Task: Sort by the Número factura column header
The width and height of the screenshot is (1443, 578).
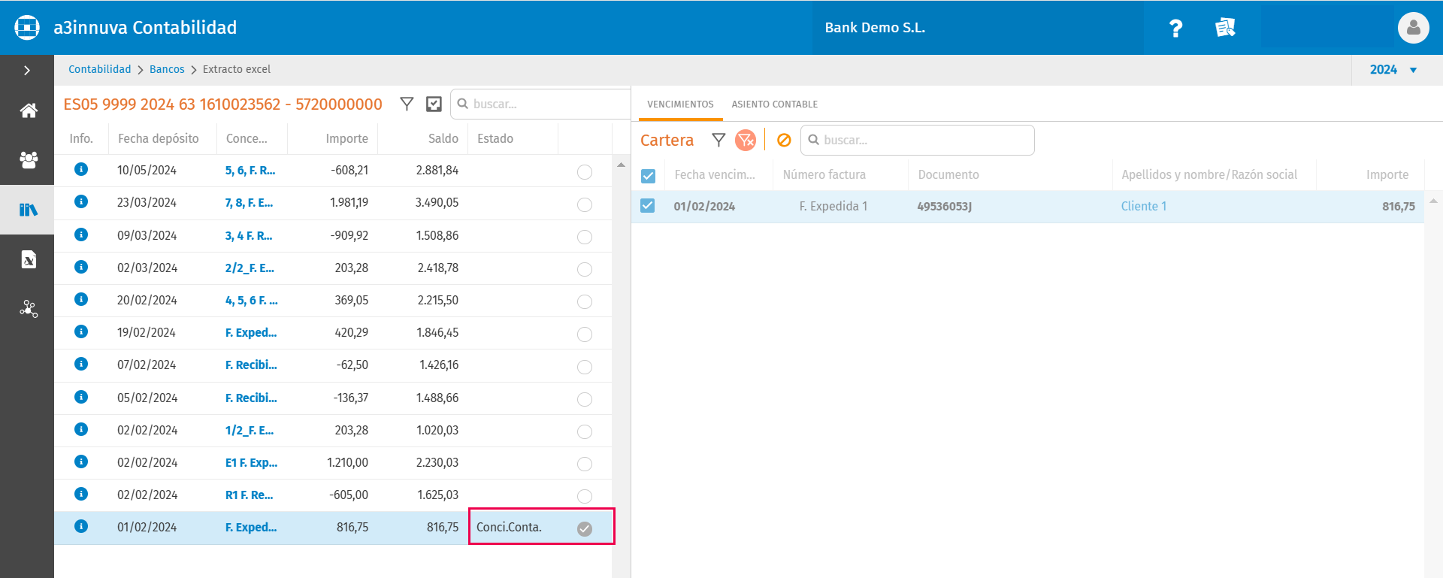Action: tap(824, 174)
